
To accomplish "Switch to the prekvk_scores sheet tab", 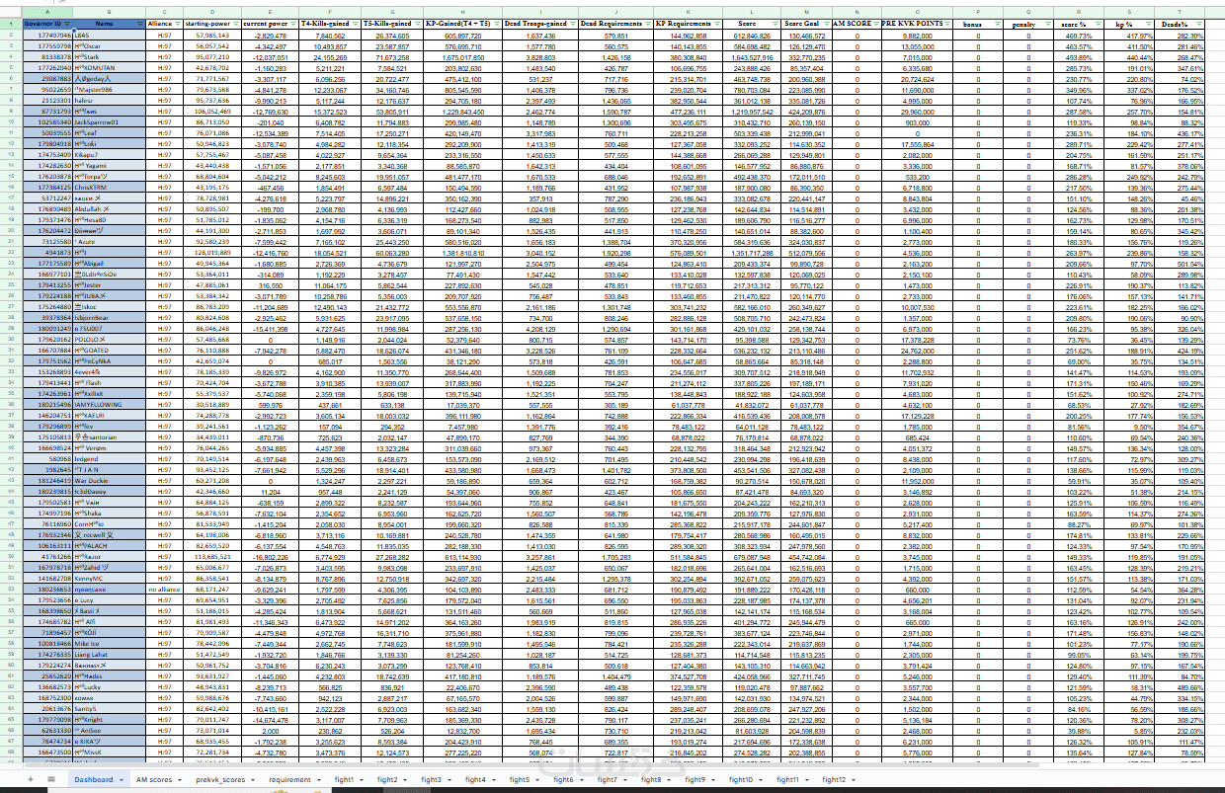I will 220,779.
